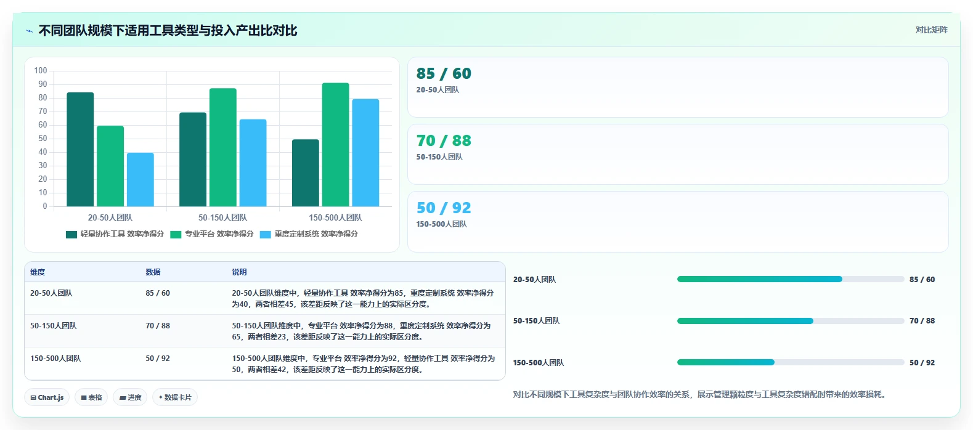Click the 150-500人团队 cell in the table
The width and height of the screenshot is (973, 430).
[55, 359]
